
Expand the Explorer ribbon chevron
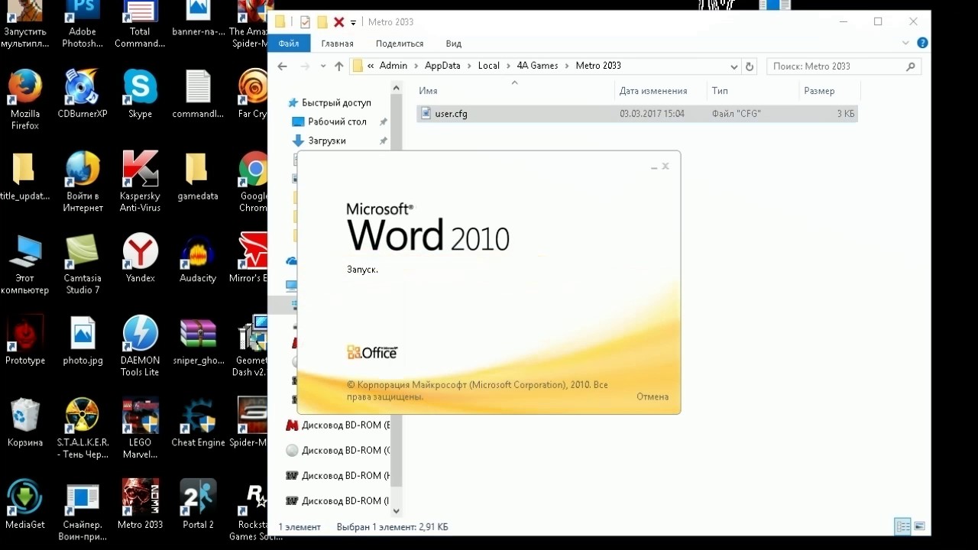pyautogui.click(x=906, y=44)
